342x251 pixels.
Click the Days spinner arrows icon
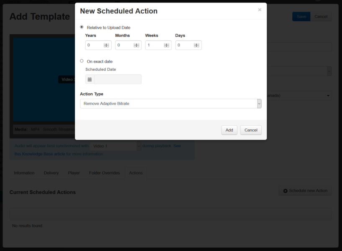[x=197, y=45]
